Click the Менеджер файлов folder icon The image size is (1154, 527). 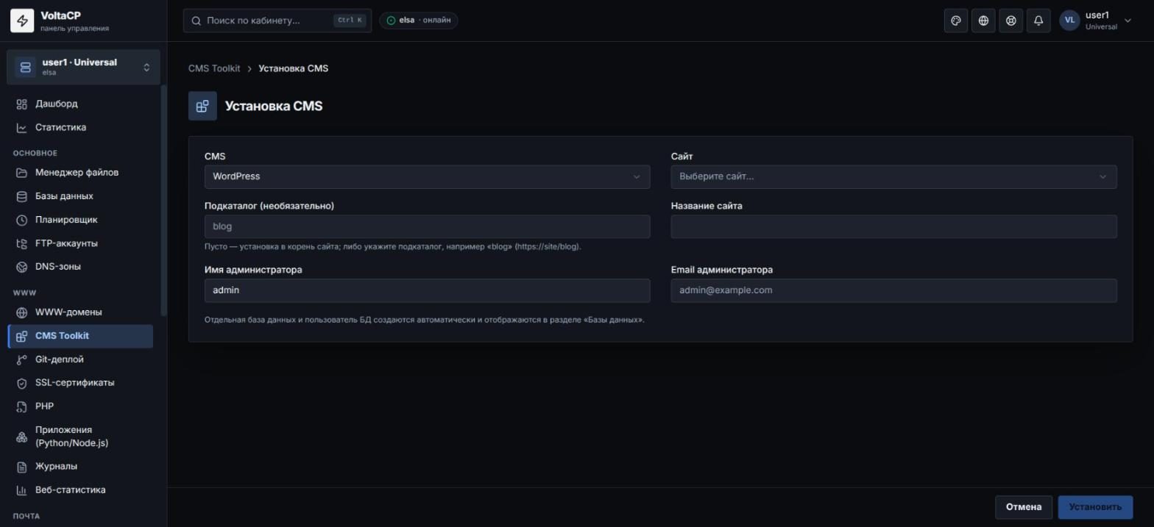[x=22, y=173]
